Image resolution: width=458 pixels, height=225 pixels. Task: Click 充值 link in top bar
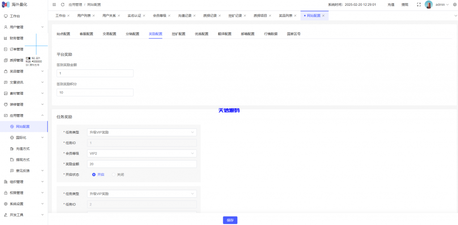[391, 4]
